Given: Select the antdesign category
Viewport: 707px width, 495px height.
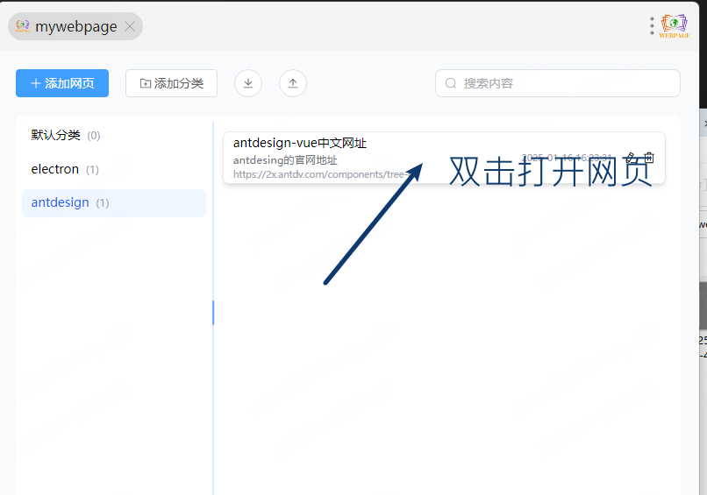Looking at the screenshot, I should coord(114,203).
